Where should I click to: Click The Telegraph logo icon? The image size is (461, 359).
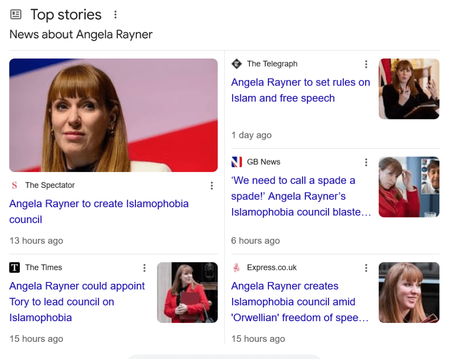click(236, 64)
